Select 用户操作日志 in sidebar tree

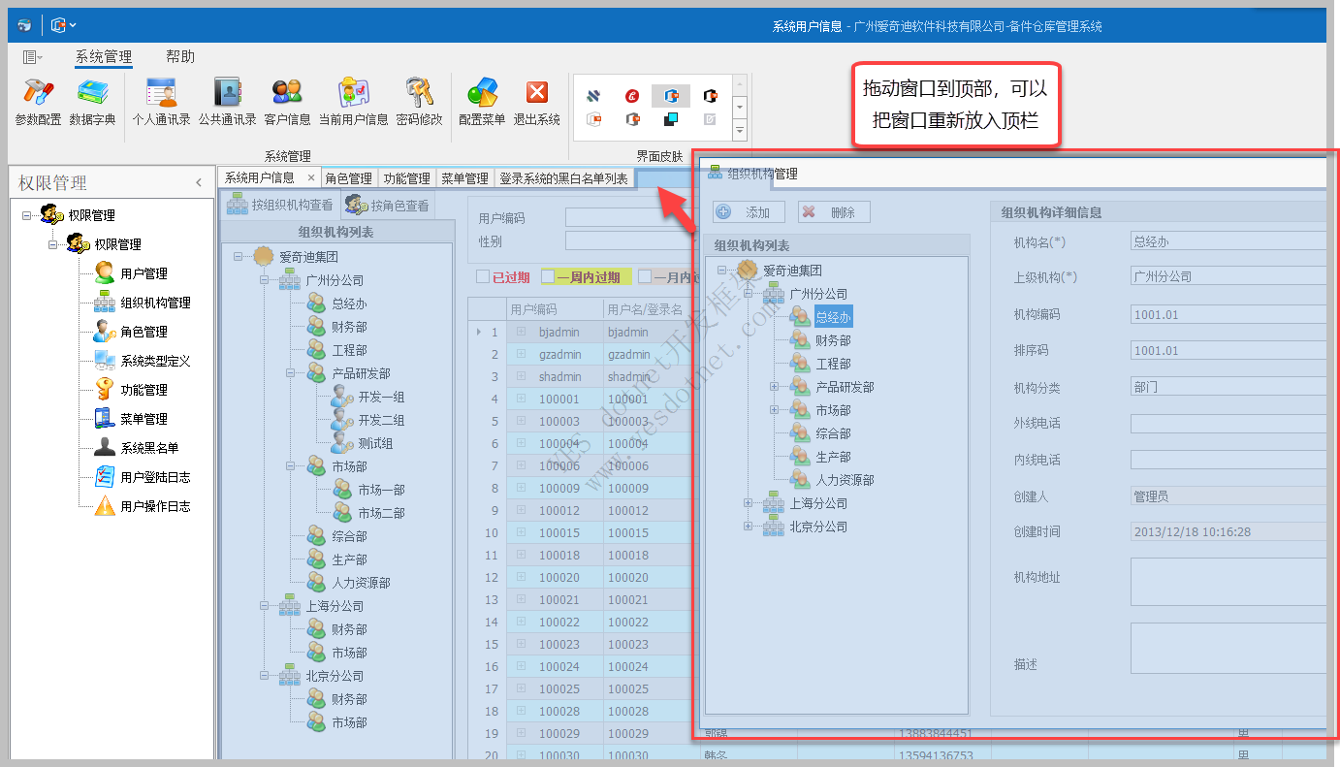pyautogui.click(x=155, y=506)
